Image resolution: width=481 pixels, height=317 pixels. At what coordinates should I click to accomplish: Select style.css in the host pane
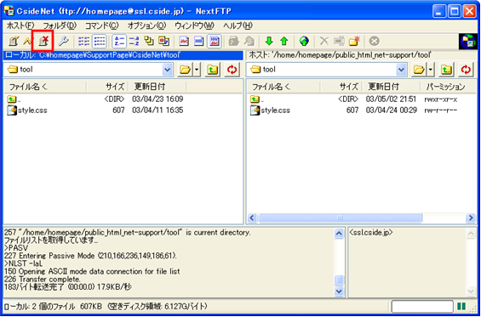[x=270, y=110]
